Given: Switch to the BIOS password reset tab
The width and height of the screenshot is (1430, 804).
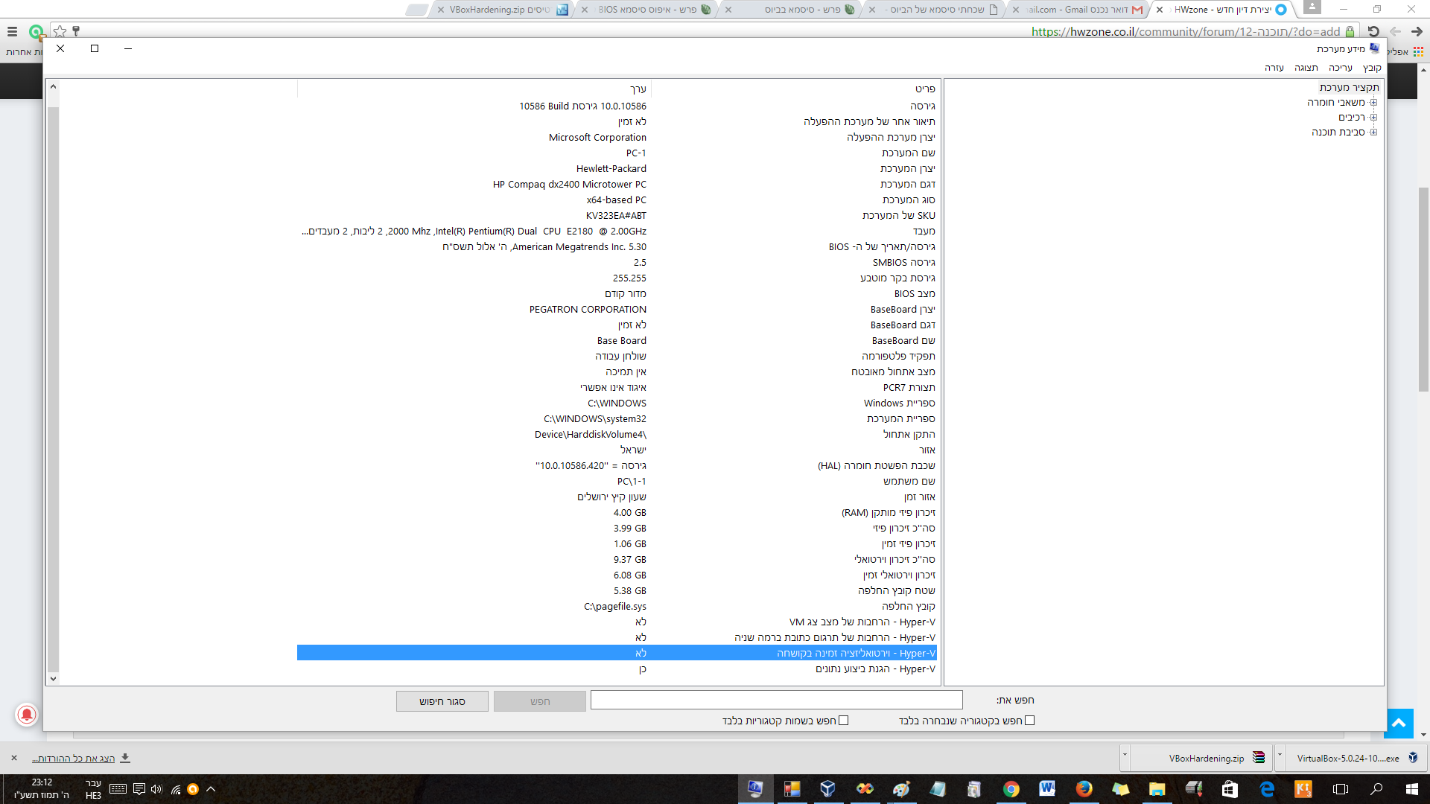Looking at the screenshot, I should tap(646, 10).
